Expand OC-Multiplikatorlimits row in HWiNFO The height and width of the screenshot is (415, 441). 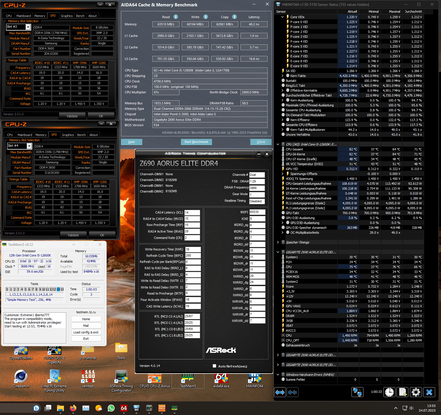(x=283, y=233)
